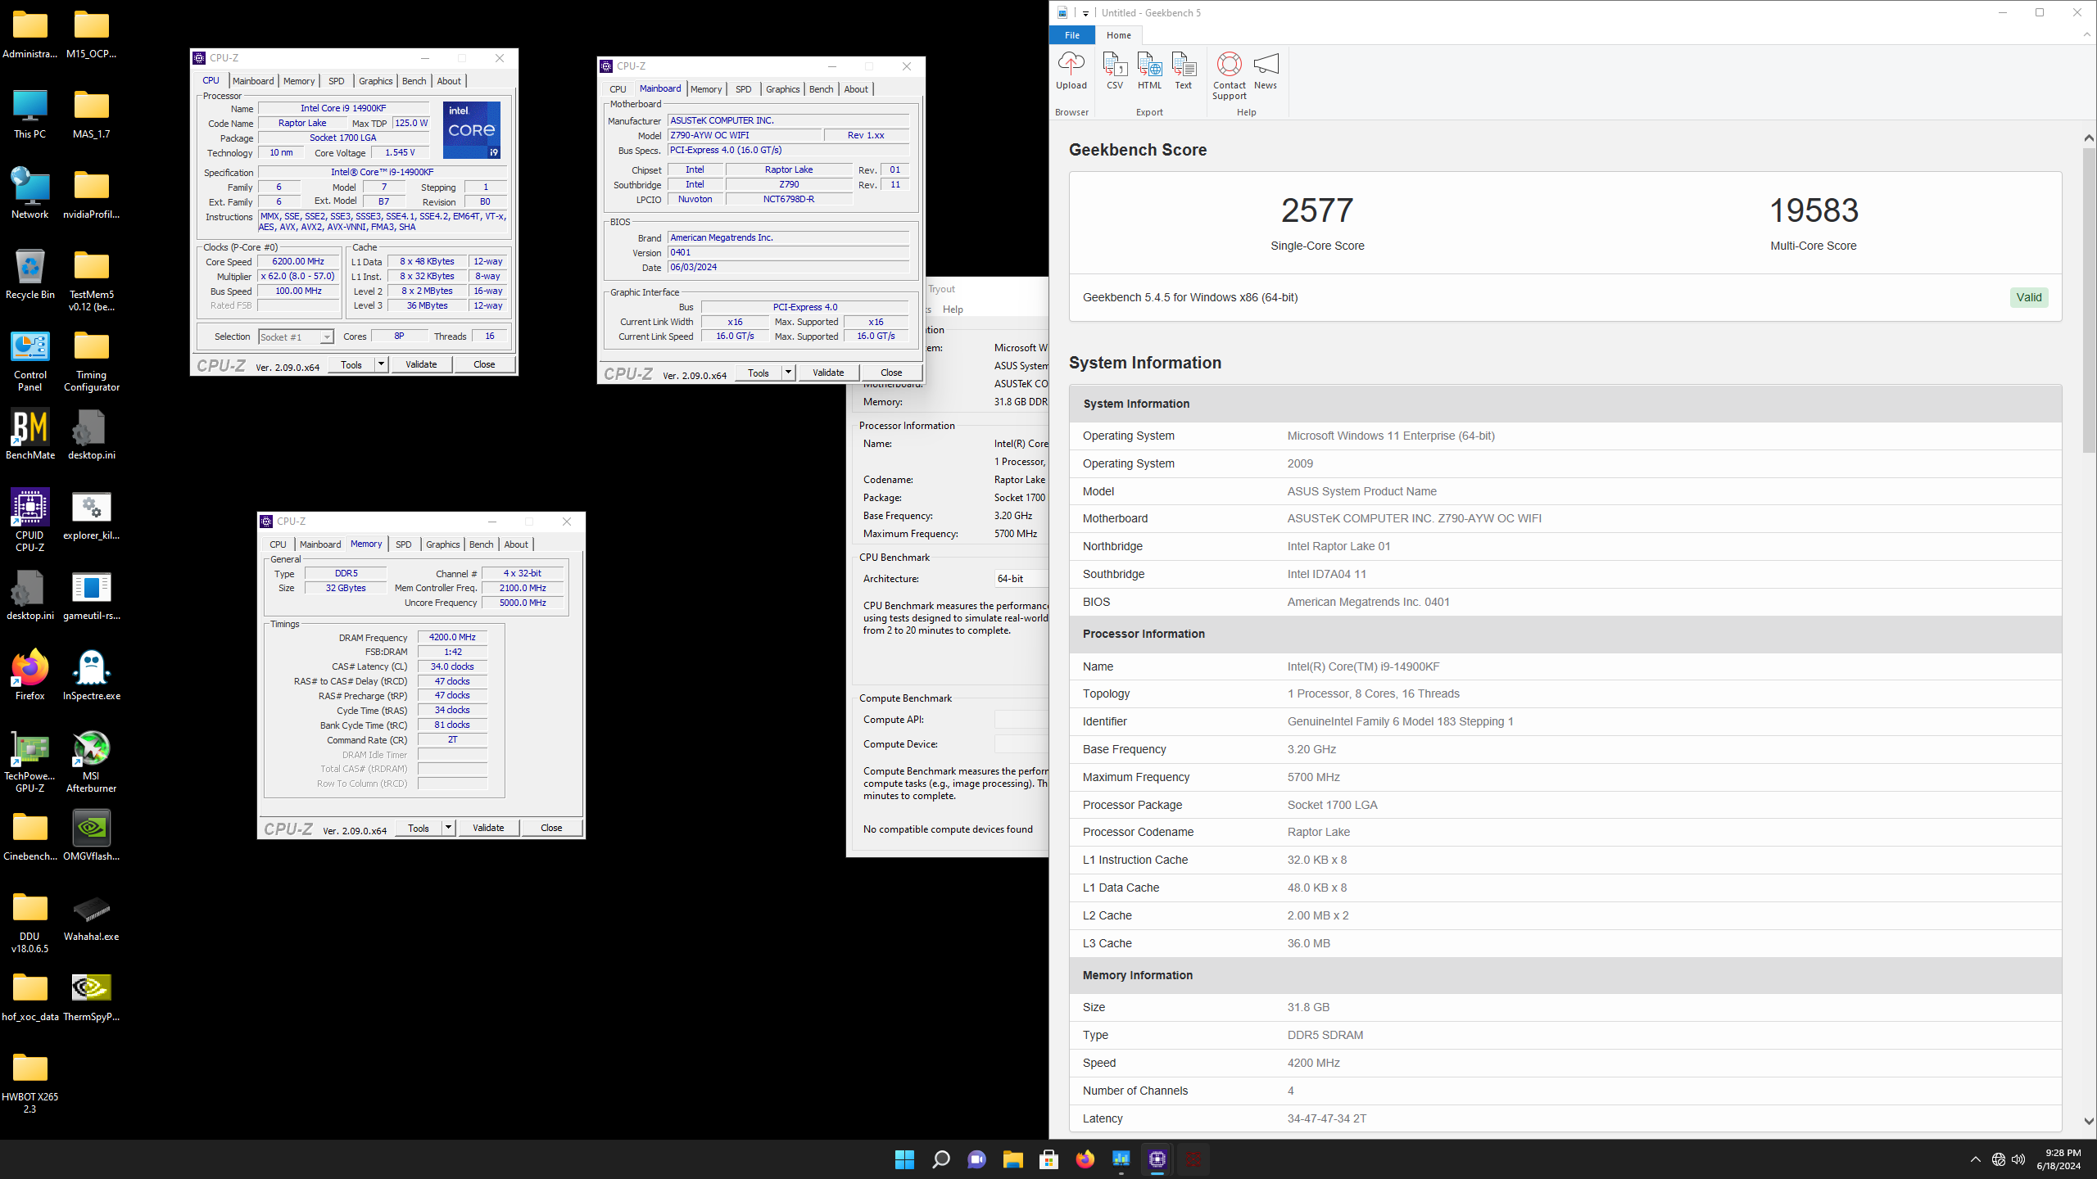Expand Tools dropdown arrow in CPU-Z Mainboard window
Image resolution: width=2097 pixels, height=1179 pixels.
(788, 373)
